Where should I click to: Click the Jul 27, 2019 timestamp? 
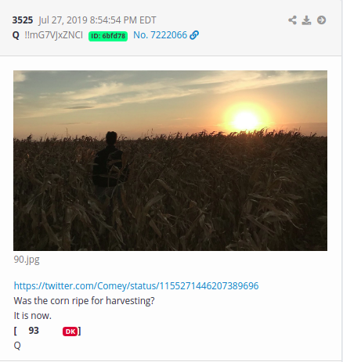tap(97, 20)
